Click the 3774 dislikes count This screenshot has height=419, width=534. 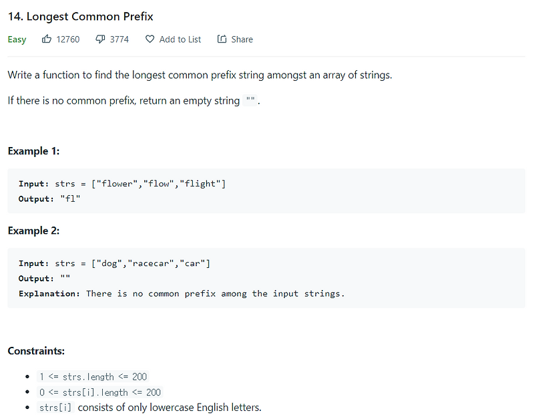(119, 39)
